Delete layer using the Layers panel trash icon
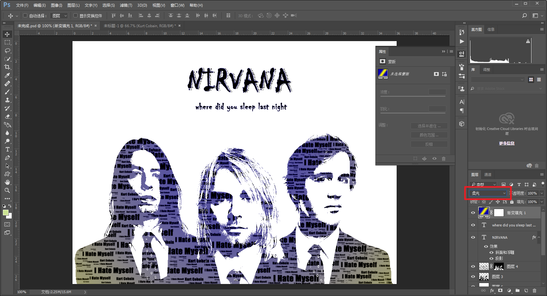The width and height of the screenshot is (547, 296). [x=534, y=291]
